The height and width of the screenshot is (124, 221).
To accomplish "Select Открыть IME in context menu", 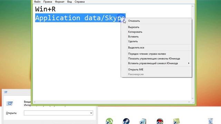I will 156,70.
